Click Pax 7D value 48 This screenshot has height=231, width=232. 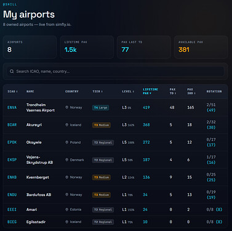(172, 107)
